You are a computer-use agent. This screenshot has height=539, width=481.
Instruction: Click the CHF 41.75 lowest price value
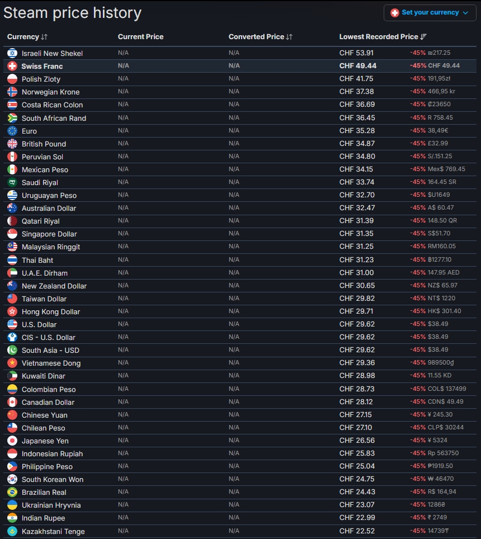pyautogui.click(x=356, y=79)
